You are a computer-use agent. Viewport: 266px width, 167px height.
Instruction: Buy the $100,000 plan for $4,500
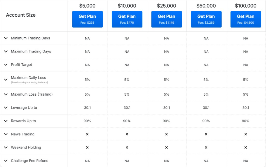click(x=245, y=19)
